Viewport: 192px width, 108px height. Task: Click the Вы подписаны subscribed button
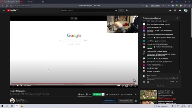[x=126, y=101]
